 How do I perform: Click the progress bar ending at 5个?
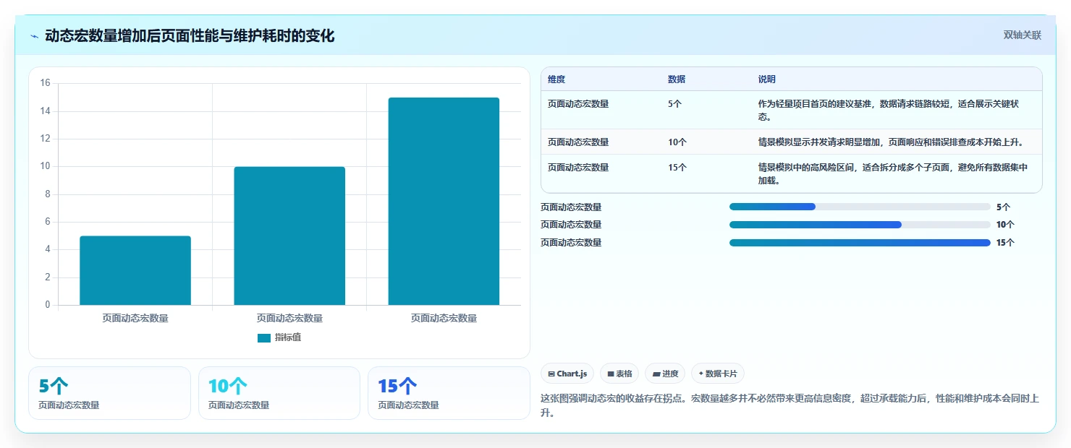(x=860, y=207)
